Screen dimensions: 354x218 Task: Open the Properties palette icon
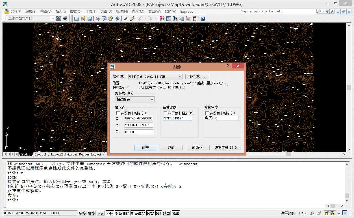click(162, 19)
